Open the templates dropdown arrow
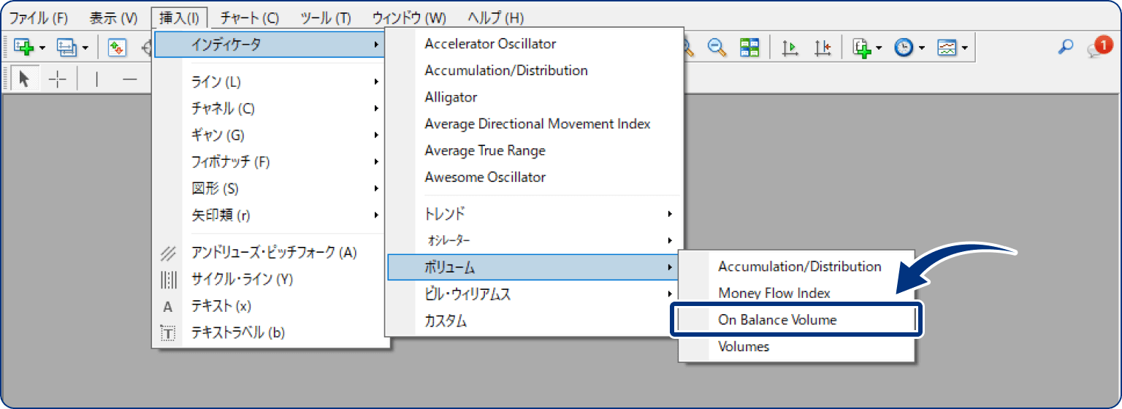Viewport: 1122px width, 409px height. [x=965, y=48]
